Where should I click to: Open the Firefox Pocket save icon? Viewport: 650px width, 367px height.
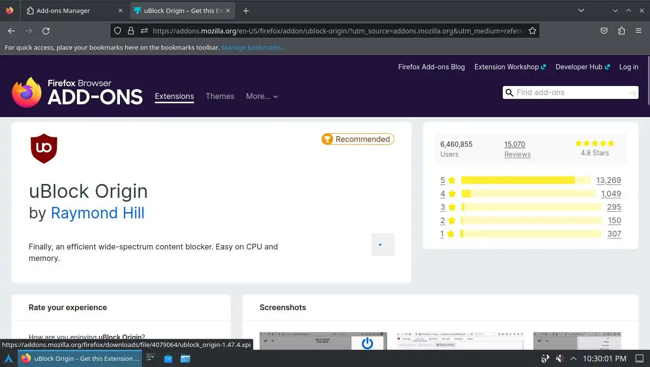pyautogui.click(x=604, y=31)
